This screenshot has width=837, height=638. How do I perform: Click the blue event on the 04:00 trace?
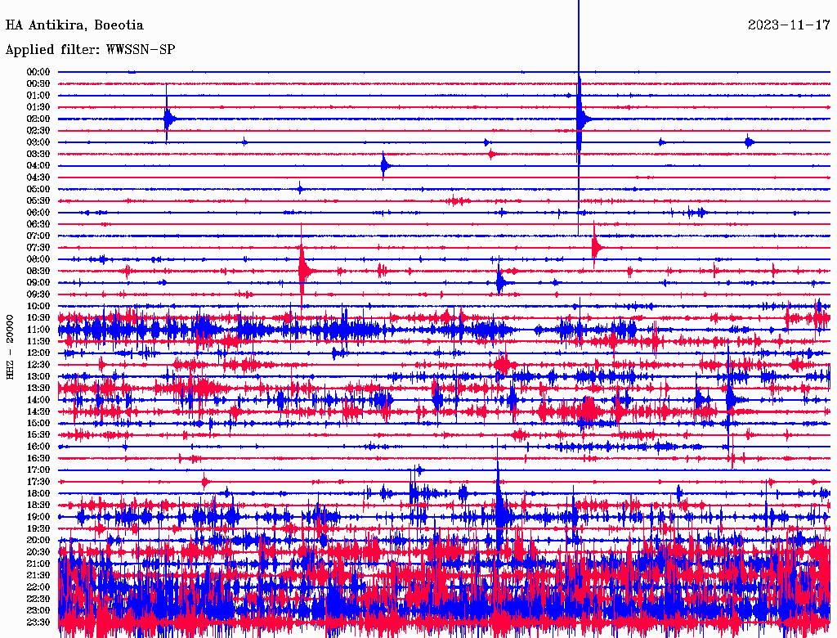pos(384,166)
